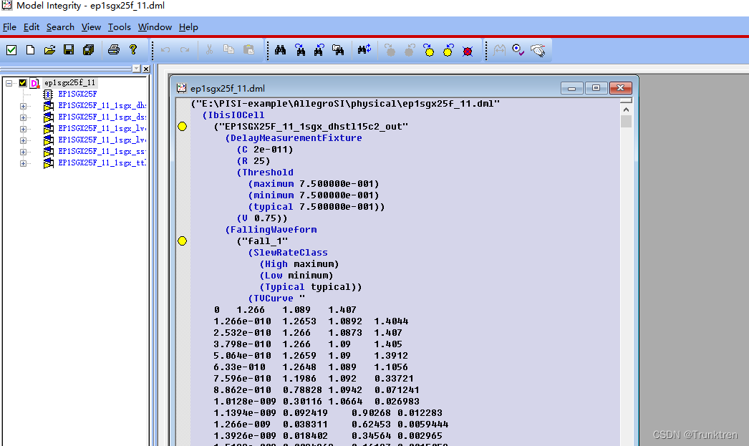Expand the EP1SGX25F_11_1sgx_dh tree node
Screen dimensions: 749x446
click(22, 105)
